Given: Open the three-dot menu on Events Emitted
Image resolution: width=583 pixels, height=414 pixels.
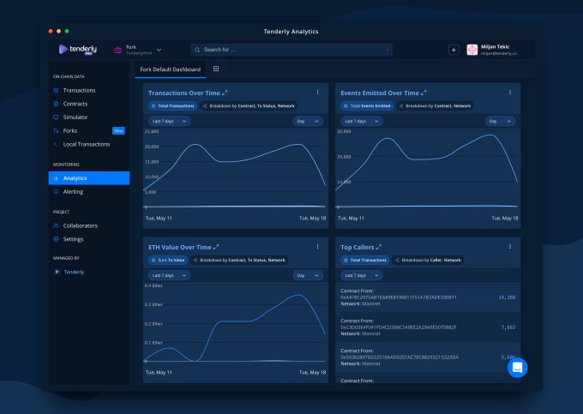Looking at the screenshot, I should pos(510,93).
